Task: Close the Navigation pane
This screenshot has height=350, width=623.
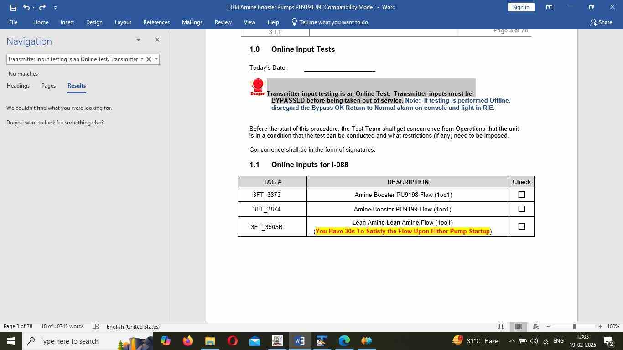Action: click(x=157, y=40)
